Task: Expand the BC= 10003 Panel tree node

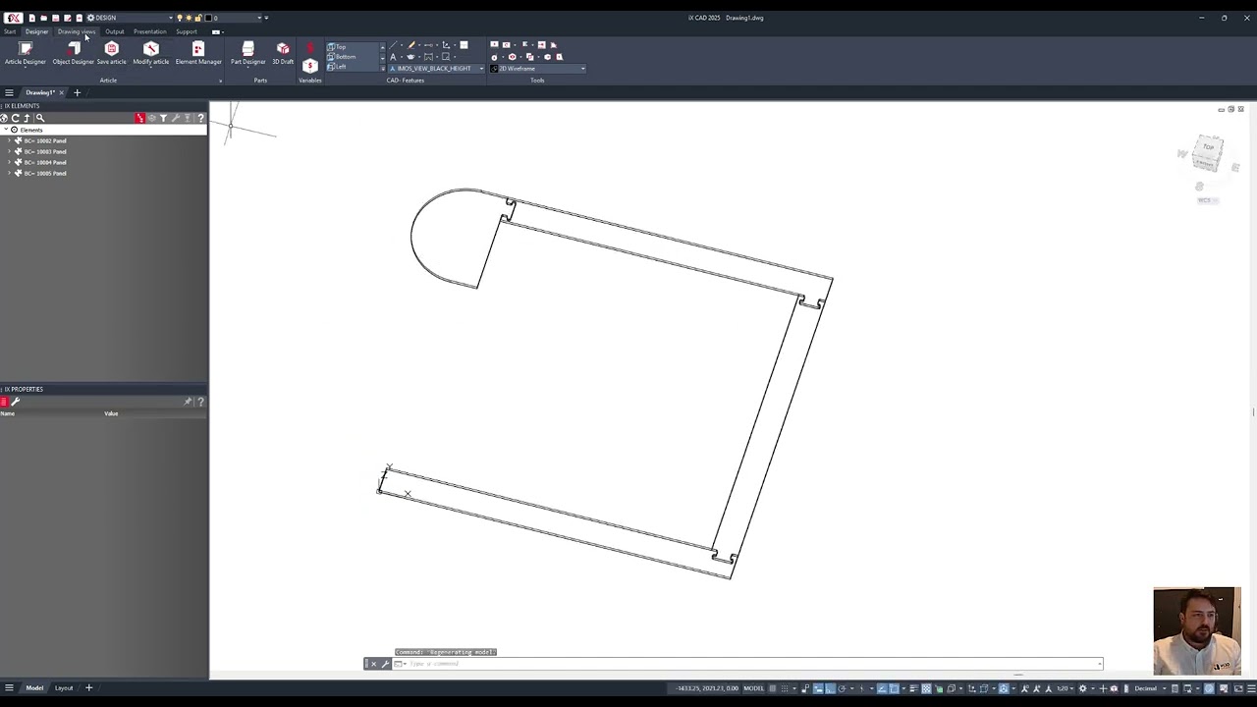Action: [9, 151]
